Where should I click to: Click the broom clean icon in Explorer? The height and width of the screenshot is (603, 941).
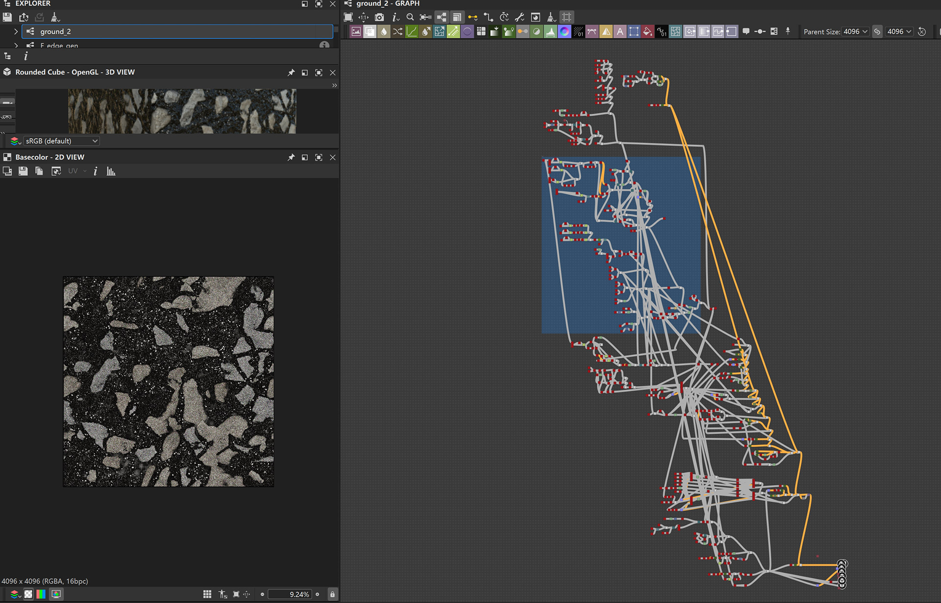55,17
